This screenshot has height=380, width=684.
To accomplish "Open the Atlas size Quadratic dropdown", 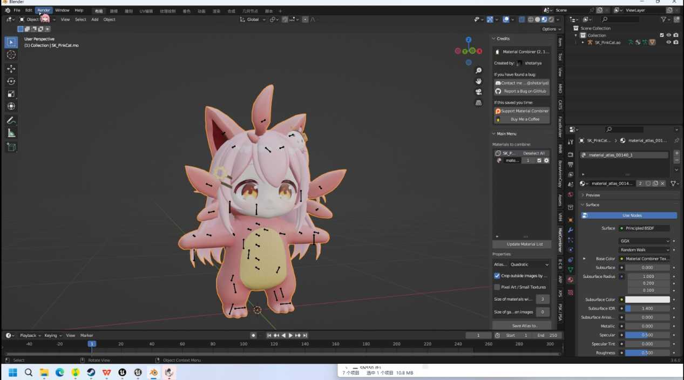I will [x=529, y=264].
